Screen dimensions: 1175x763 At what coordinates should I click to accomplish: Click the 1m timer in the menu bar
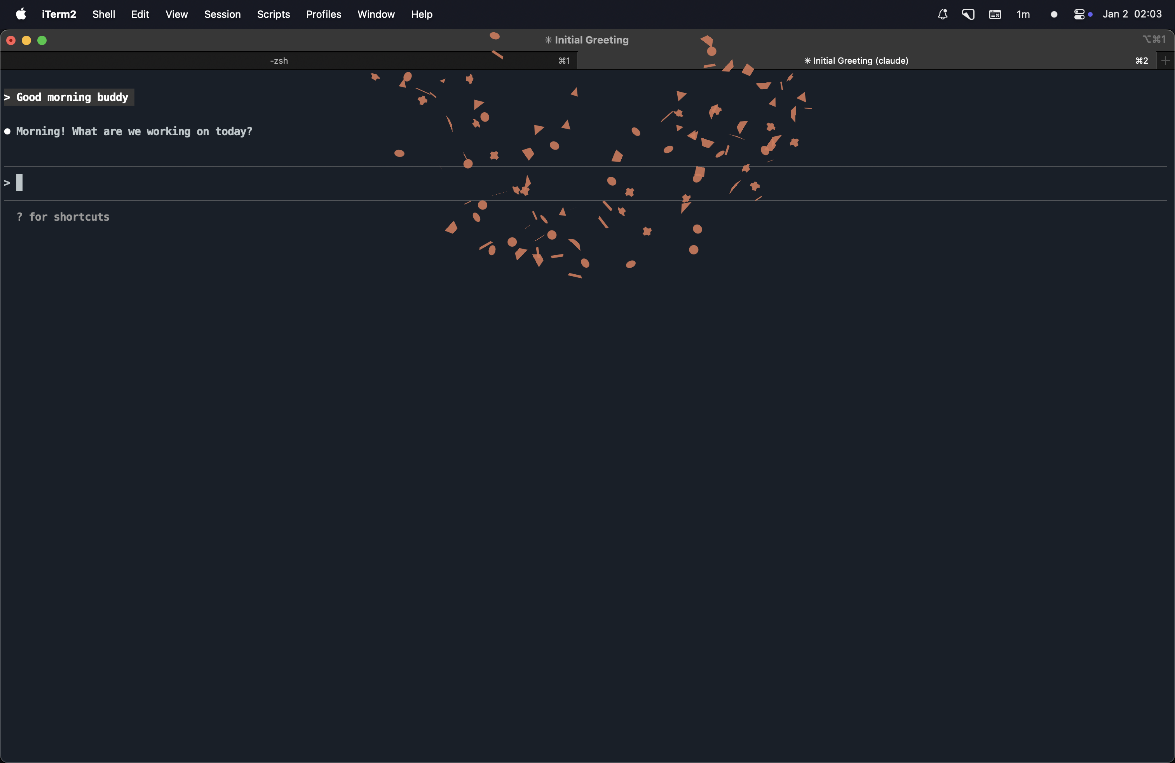1023,14
